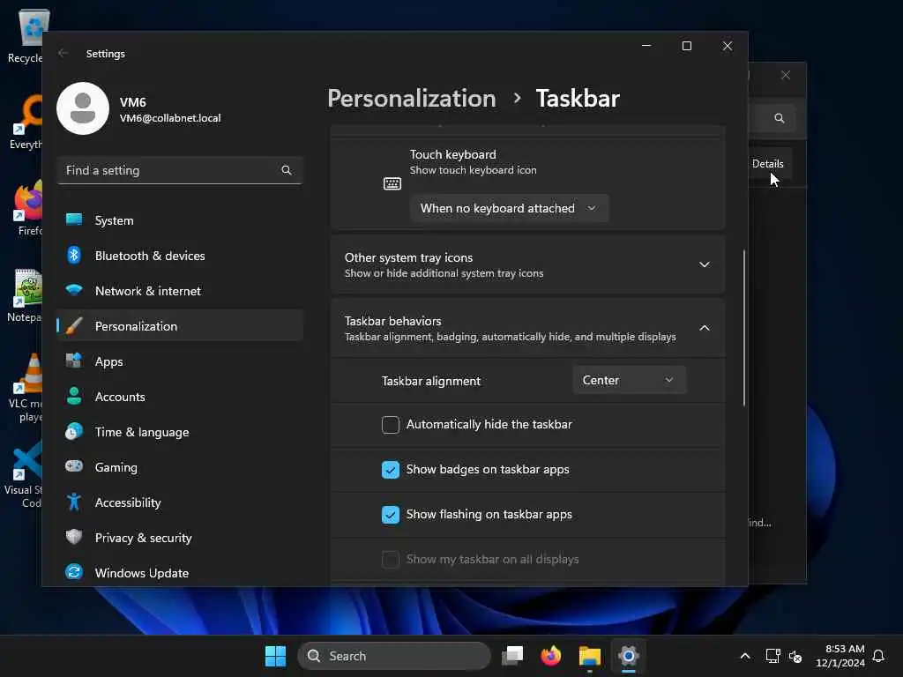
Task: Click Show my taskbar on all displays checkbox
Action: coord(391,560)
